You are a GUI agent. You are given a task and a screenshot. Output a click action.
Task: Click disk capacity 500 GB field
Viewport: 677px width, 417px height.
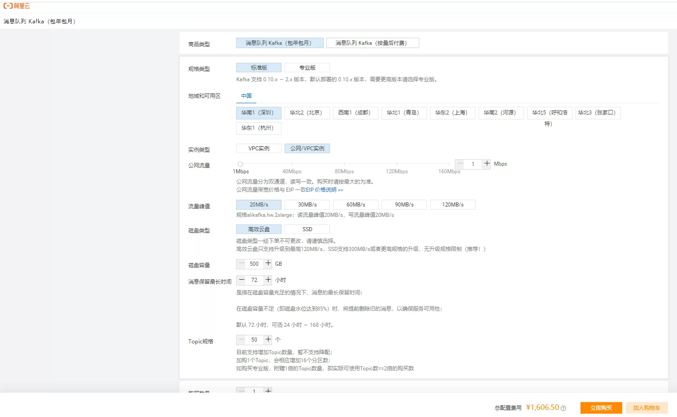coord(255,263)
